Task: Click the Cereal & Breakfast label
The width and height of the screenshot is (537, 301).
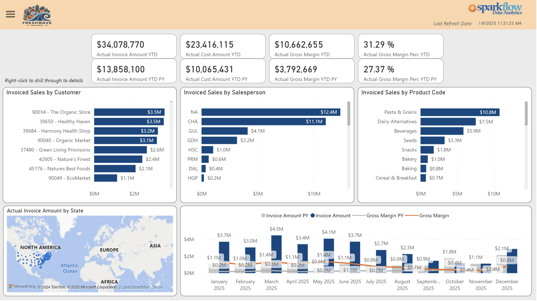Action: (x=396, y=178)
